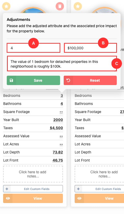Reset the adjustment form
The height and width of the screenshot is (214, 124).
click(x=90, y=80)
